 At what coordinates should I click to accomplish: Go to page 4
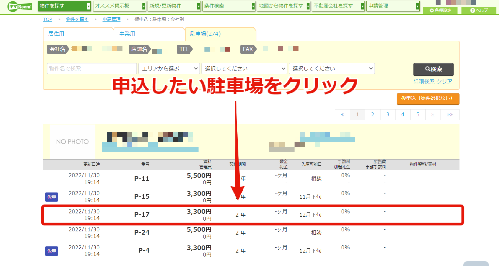(403, 115)
